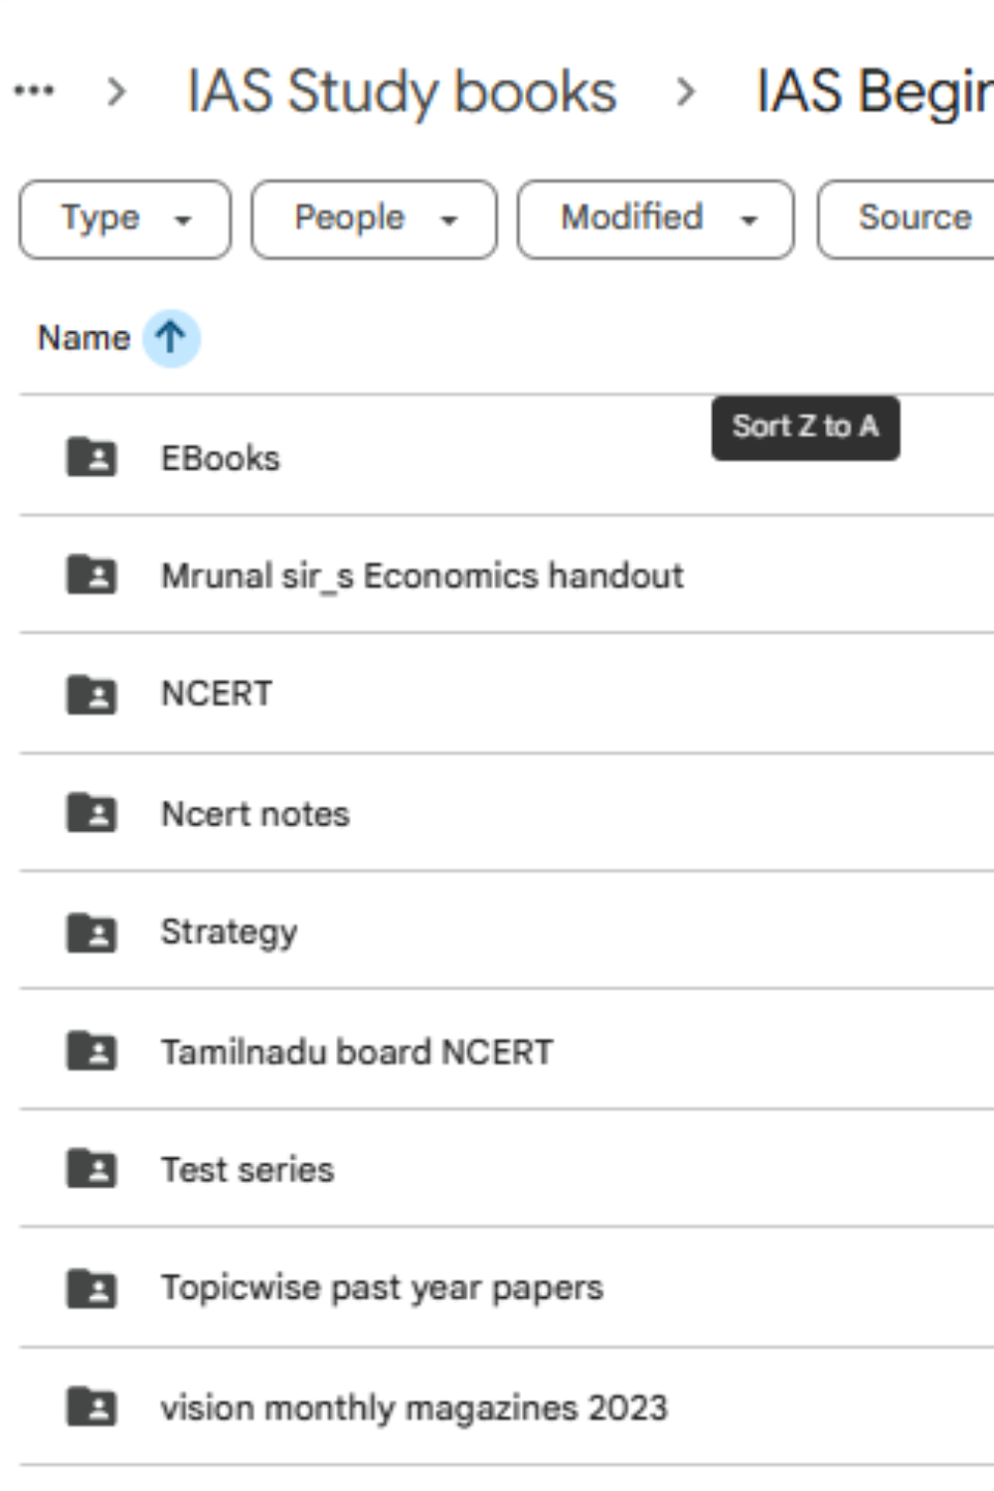Click the Topicwise past year papers folder icon
Viewport: 994px width, 1491px height.
coord(91,1288)
